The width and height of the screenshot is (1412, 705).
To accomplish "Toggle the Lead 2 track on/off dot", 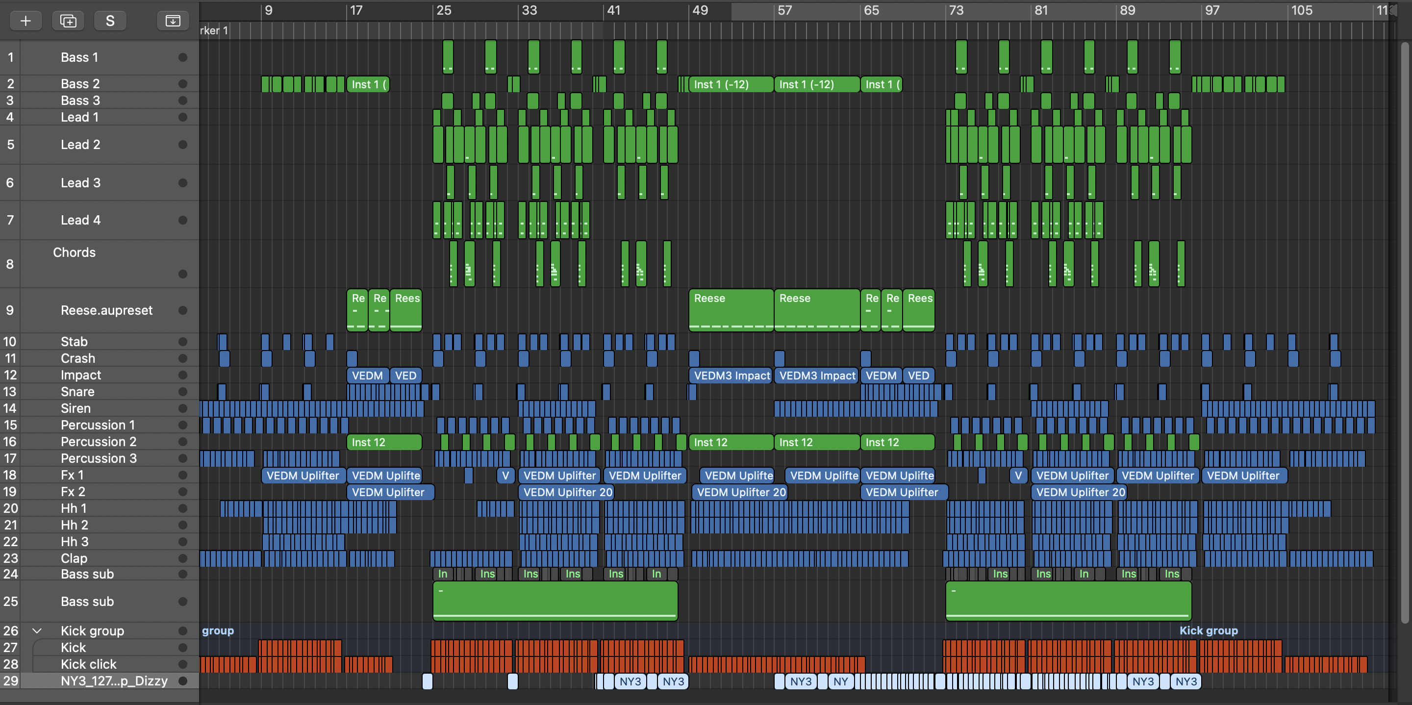I will click(x=183, y=145).
